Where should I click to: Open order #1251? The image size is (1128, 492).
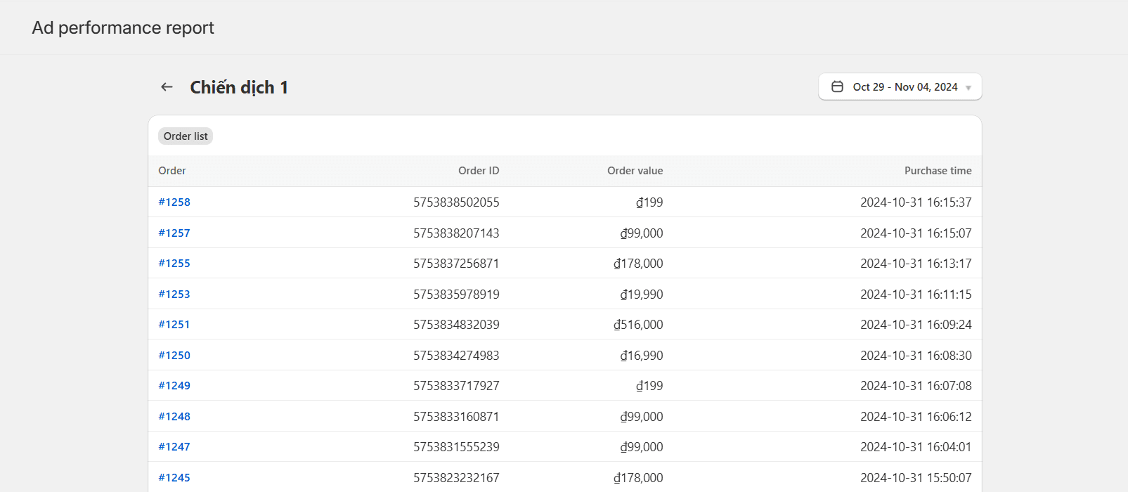pos(174,325)
